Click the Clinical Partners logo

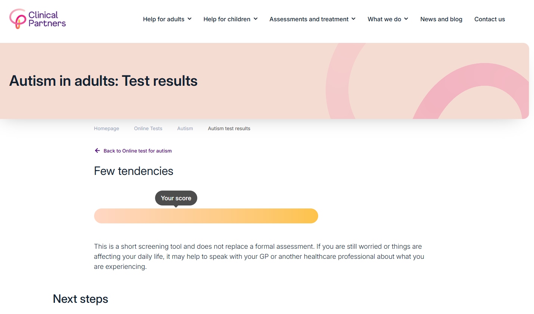click(x=37, y=19)
